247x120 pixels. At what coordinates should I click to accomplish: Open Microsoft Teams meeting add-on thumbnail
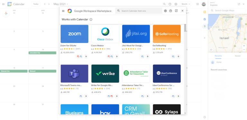pyautogui.click(x=74, y=73)
